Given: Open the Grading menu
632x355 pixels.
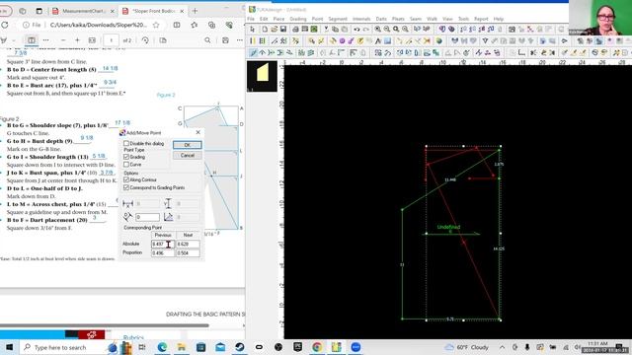Looking at the screenshot, I should point(298,19).
